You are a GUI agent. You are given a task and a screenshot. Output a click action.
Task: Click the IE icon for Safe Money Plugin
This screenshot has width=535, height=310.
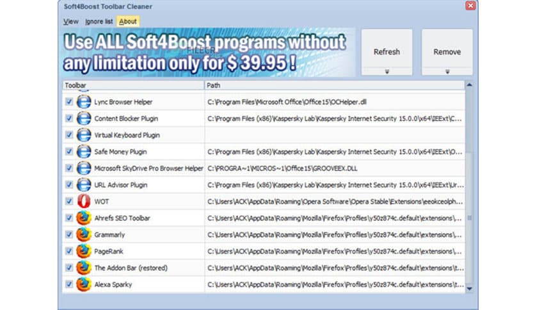coord(84,152)
